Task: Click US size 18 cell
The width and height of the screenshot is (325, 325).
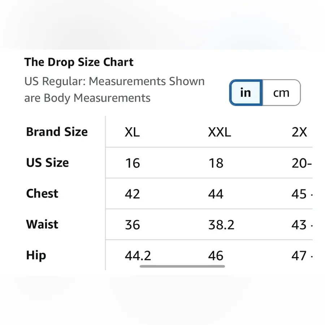Action: point(216,163)
